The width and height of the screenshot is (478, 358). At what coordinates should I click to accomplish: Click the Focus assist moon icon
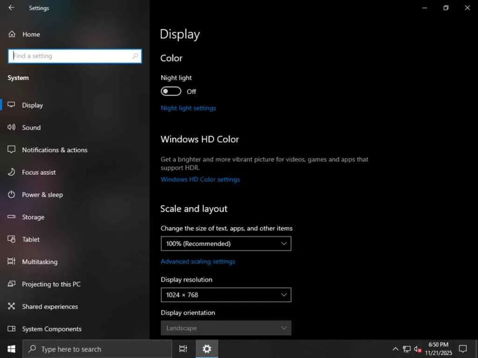(x=11, y=172)
